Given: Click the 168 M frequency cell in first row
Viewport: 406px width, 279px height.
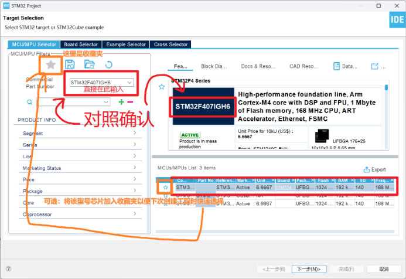Looking at the screenshot, I should 384,188.
